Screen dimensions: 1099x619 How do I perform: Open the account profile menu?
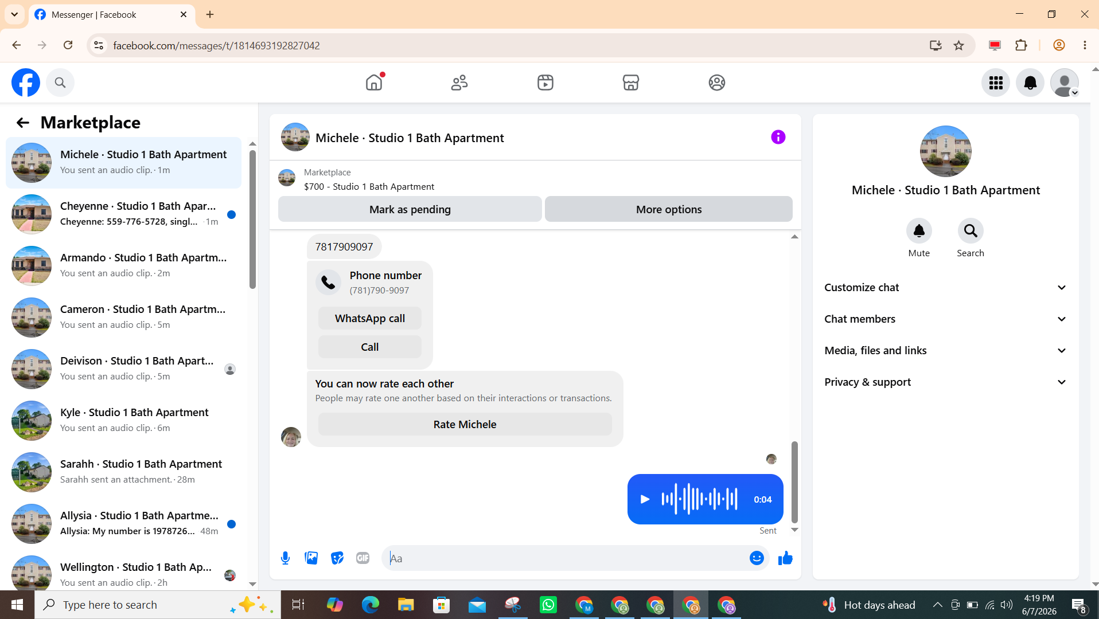click(x=1065, y=83)
